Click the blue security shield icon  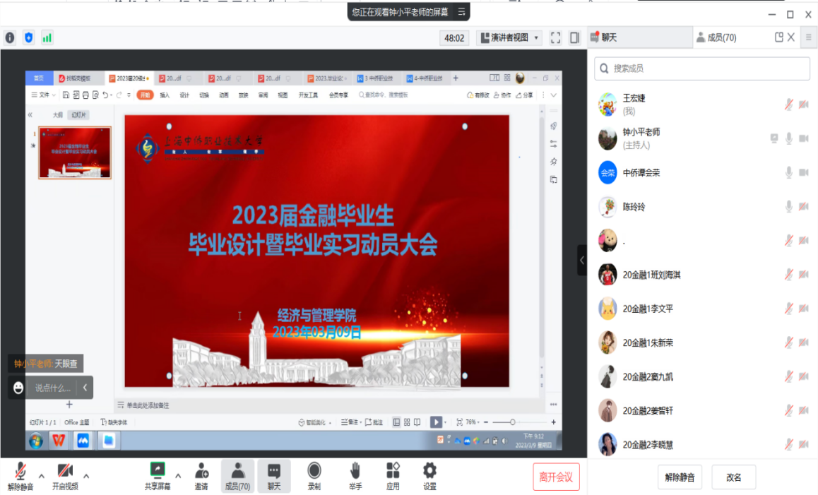coord(28,37)
